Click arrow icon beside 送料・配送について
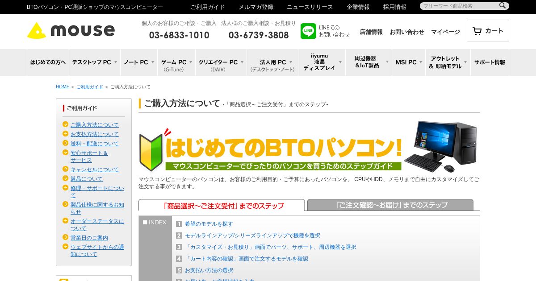The image size is (536, 281). pyautogui.click(x=66, y=143)
